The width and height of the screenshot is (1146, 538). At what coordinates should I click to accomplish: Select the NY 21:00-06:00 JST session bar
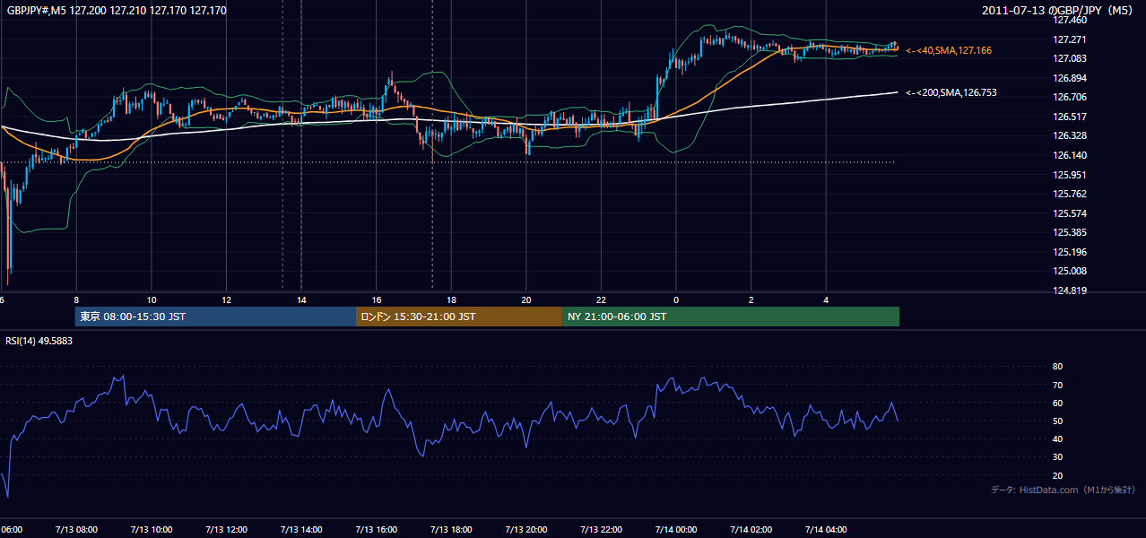(731, 317)
